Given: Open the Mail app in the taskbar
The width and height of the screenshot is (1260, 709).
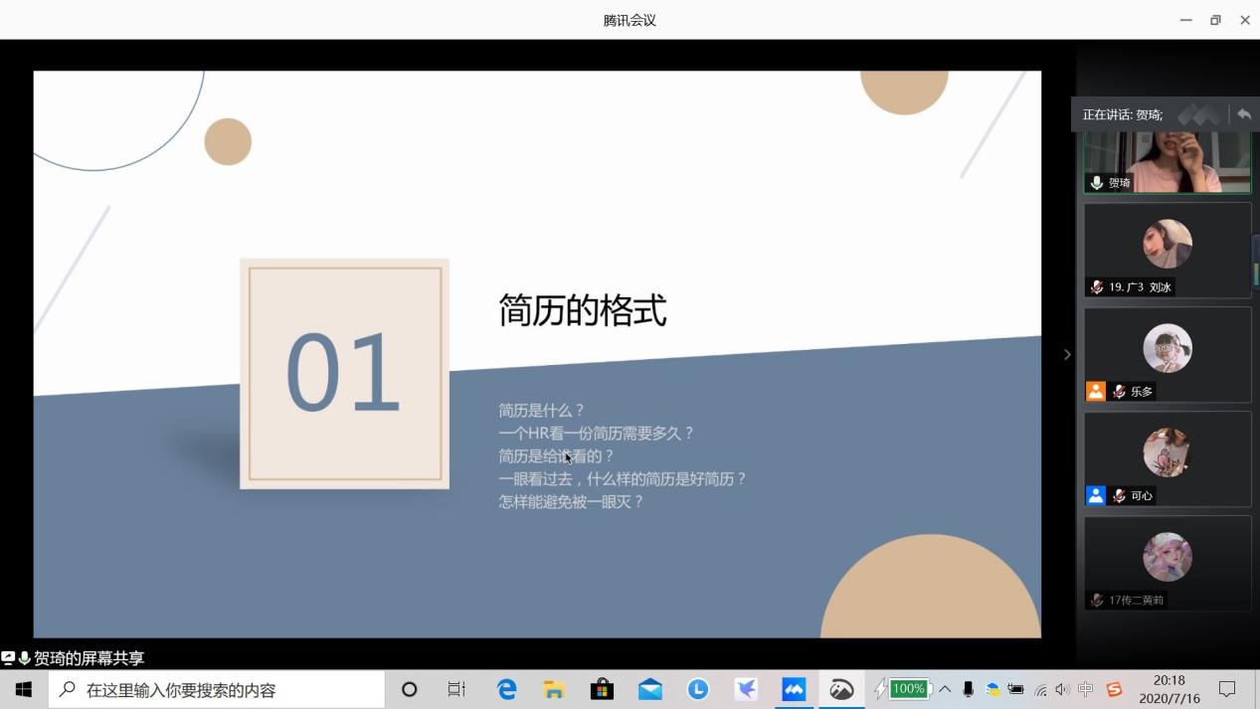Looking at the screenshot, I should (x=649, y=689).
